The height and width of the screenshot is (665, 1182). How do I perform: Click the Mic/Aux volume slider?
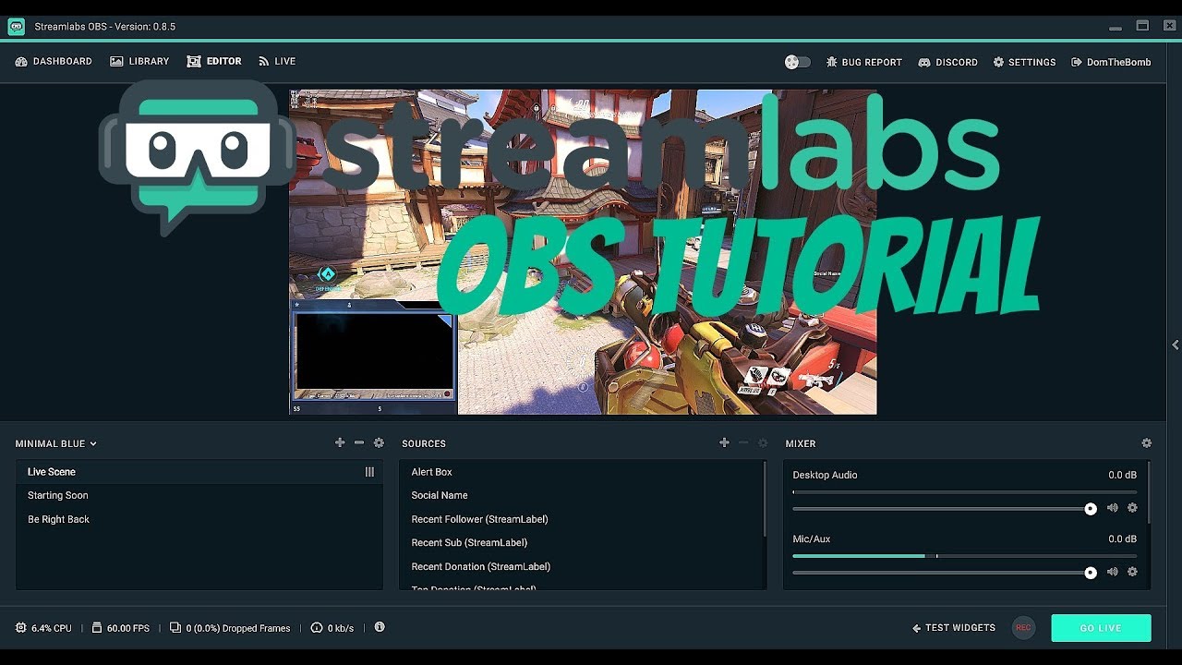[942, 573]
